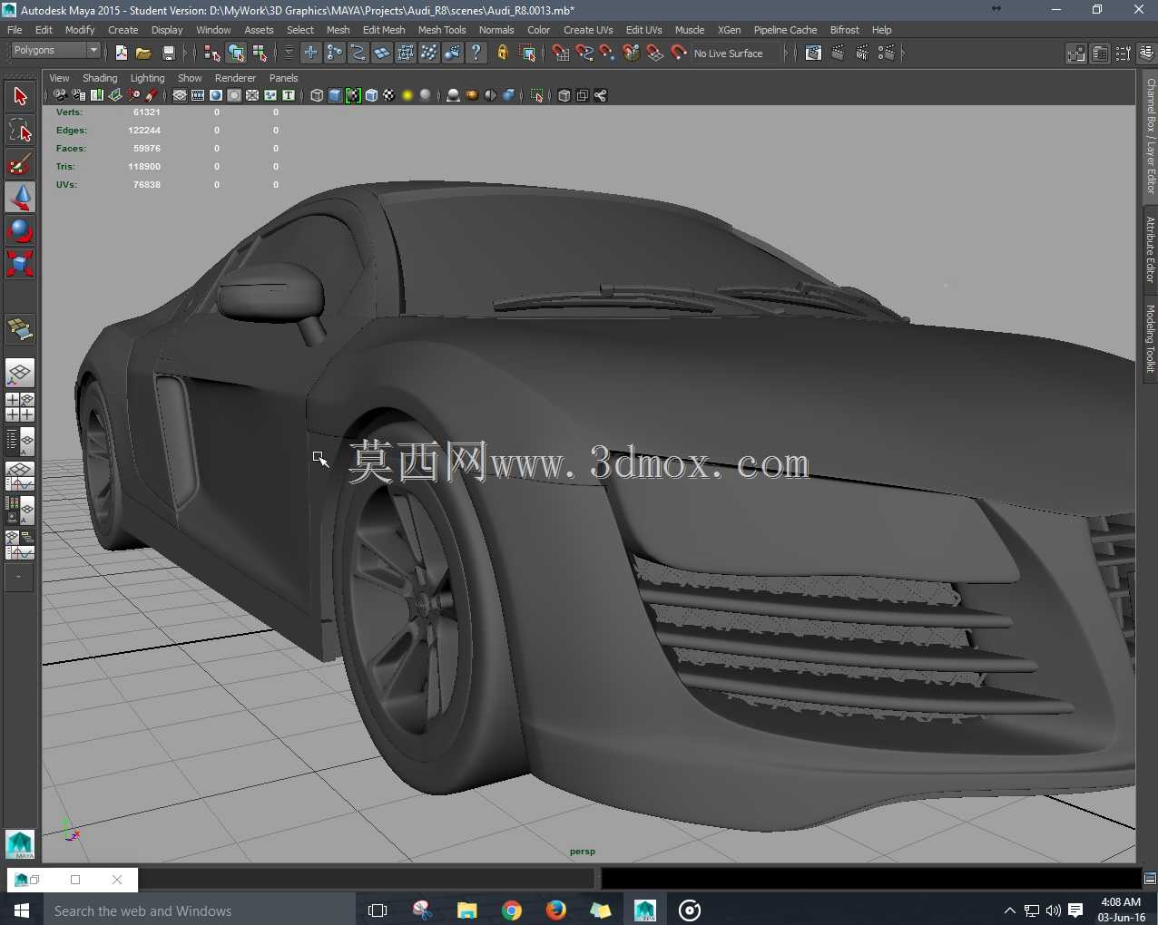Open the Mesh Tools menu

[442, 30]
